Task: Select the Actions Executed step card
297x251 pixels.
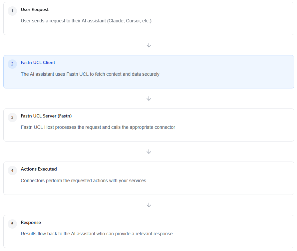Action: click(x=149, y=178)
